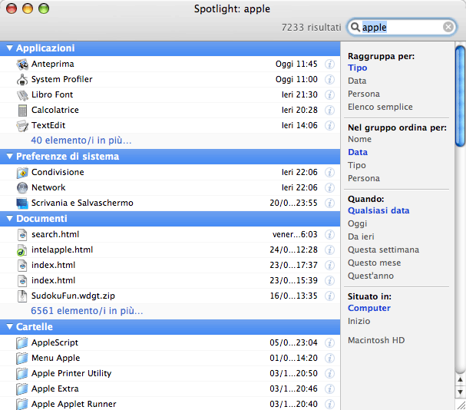Click the Calcolatrice calculator icon
The width and height of the screenshot is (466, 410).
coord(22,111)
